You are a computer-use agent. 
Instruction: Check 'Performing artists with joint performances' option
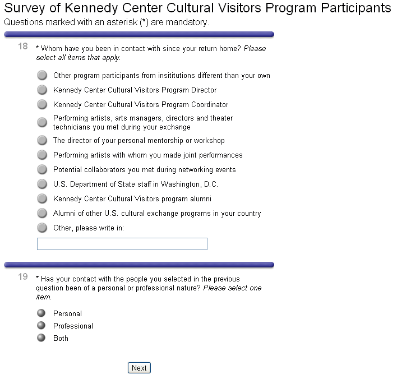tap(42, 155)
